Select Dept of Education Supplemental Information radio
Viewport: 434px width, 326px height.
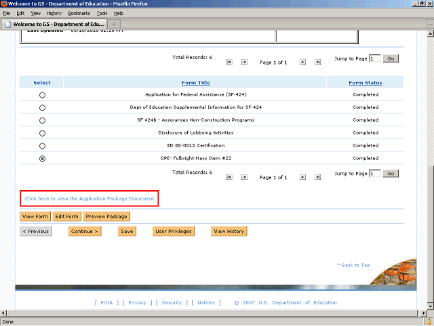[42, 107]
